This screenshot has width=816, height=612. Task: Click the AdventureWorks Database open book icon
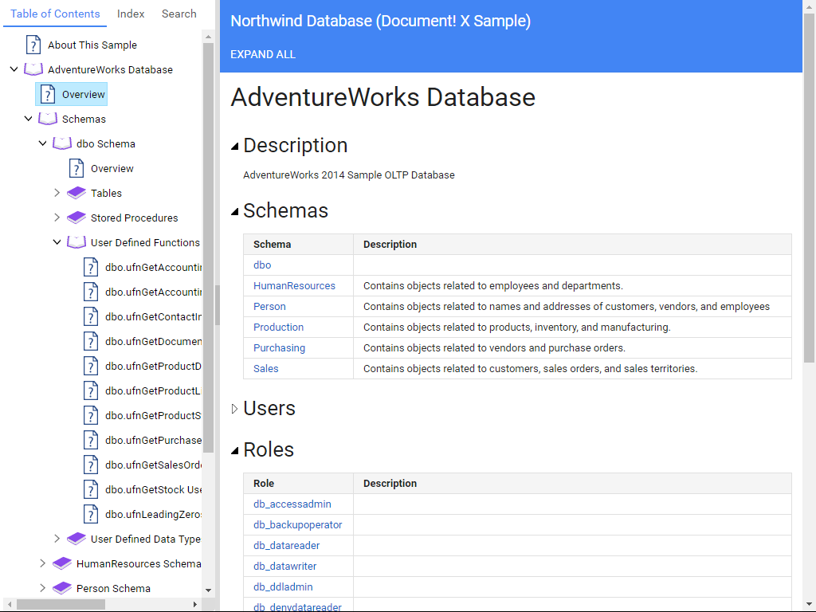click(33, 69)
